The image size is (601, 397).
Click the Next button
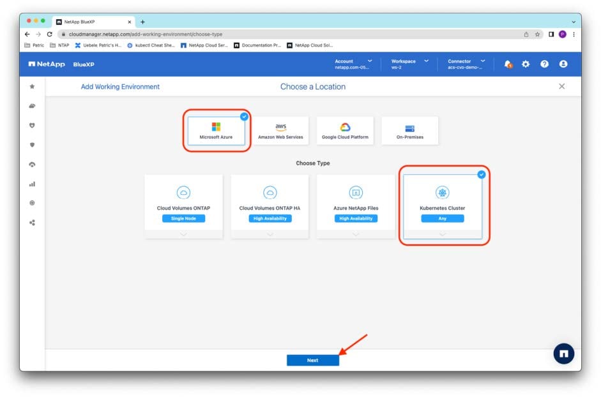[312, 360]
